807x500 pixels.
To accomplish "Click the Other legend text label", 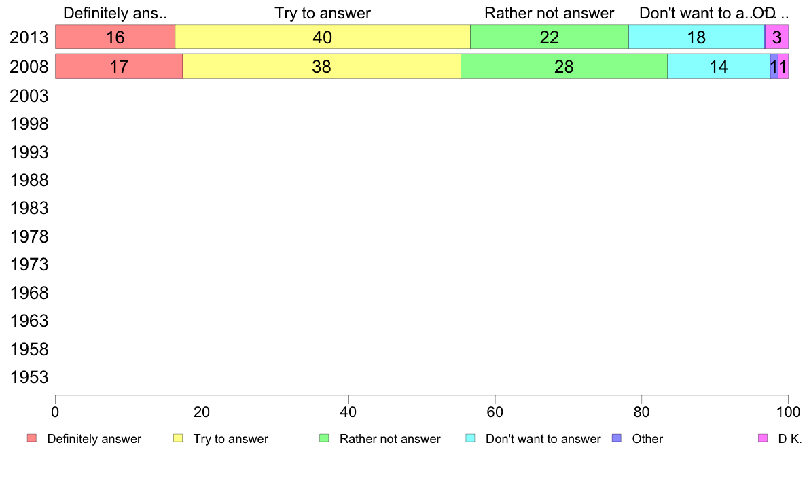I will click(x=647, y=439).
